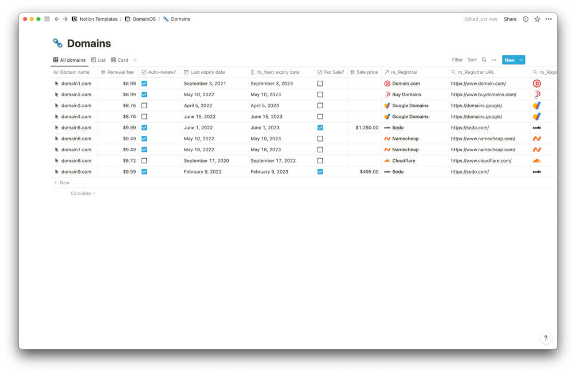Check For Sale for domain7.com
The image size is (576, 374).
[320, 149]
